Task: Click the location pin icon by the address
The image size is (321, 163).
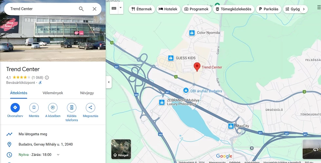Action: [x=9, y=144]
